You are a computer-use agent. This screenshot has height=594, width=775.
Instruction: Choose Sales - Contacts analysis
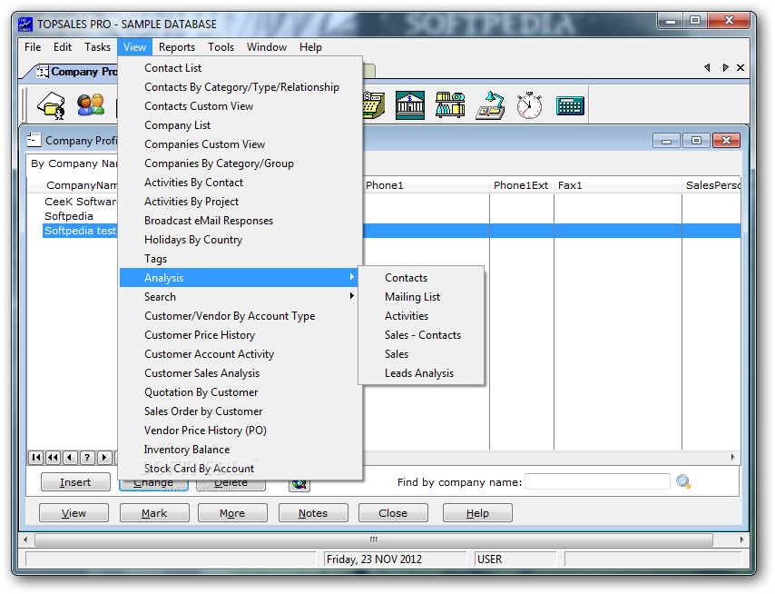point(421,335)
